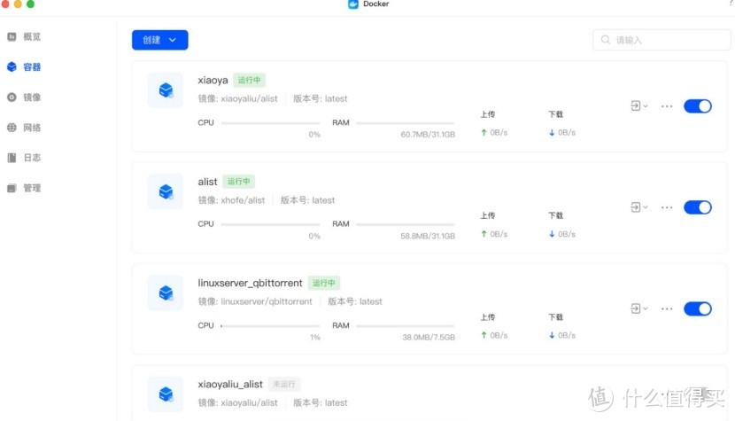This screenshot has height=421, width=735.
Task: Click the 未运行 badge of xiaoyaliu_alist
Action: pos(284,385)
